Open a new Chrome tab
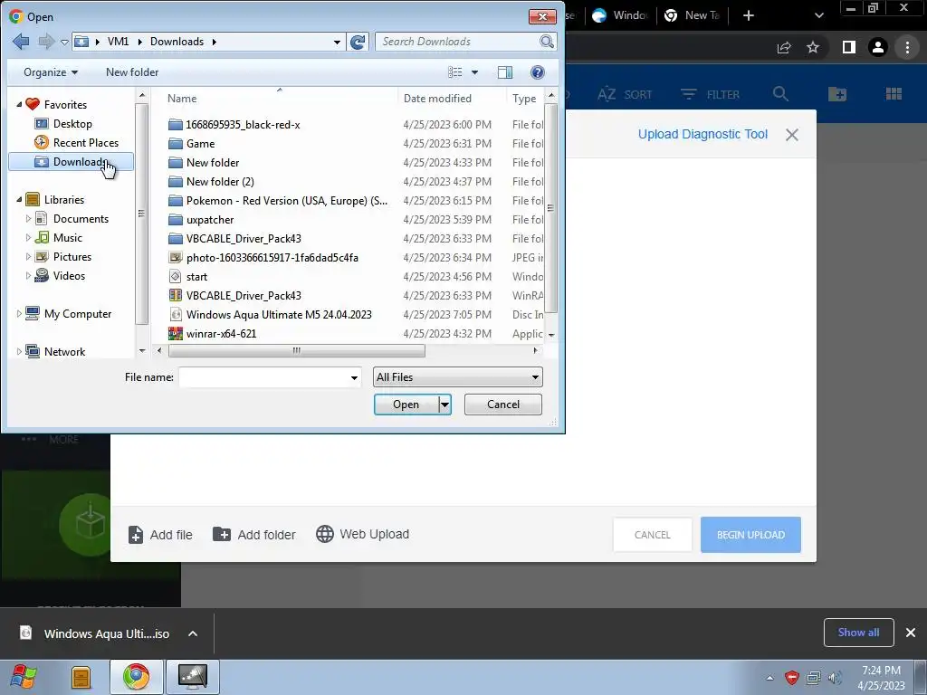 tap(748, 15)
